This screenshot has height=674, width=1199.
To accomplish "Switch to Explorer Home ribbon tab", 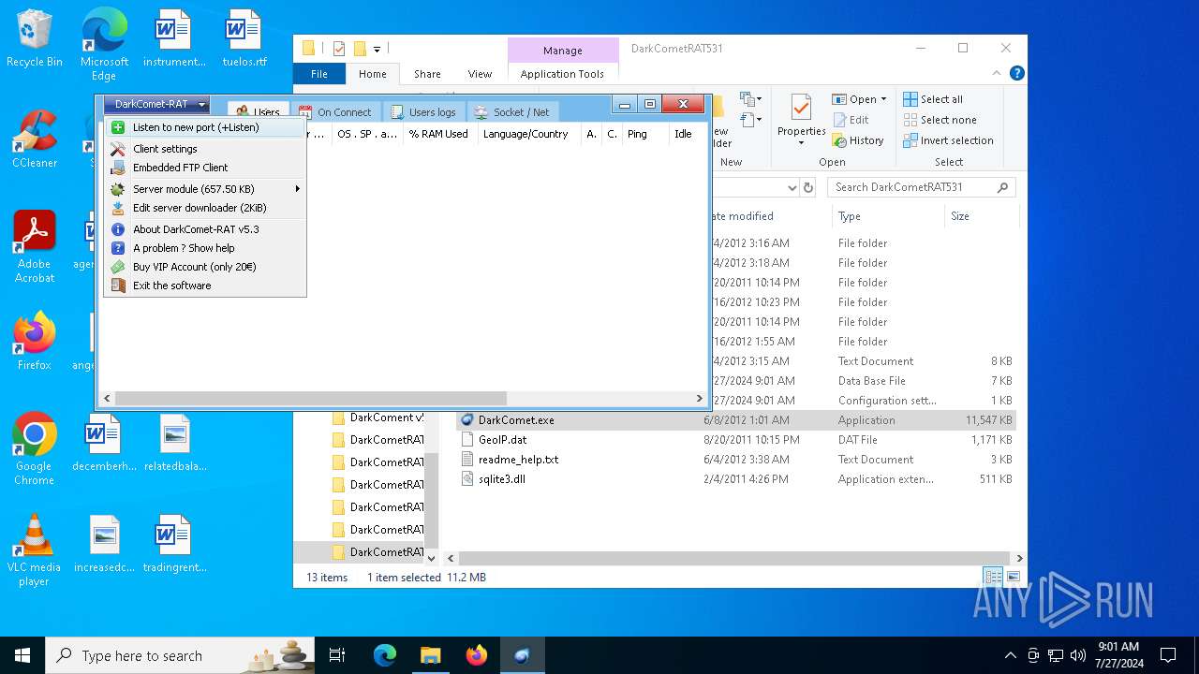I will click(x=372, y=74).
